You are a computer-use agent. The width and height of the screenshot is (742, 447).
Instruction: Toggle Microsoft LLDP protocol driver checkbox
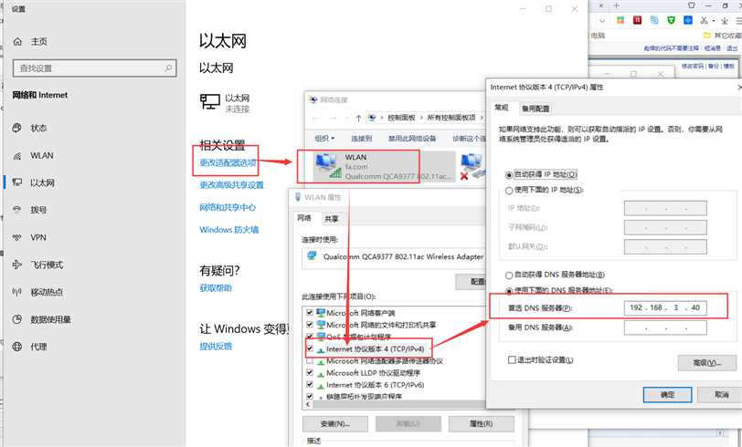tap(310, 372)
